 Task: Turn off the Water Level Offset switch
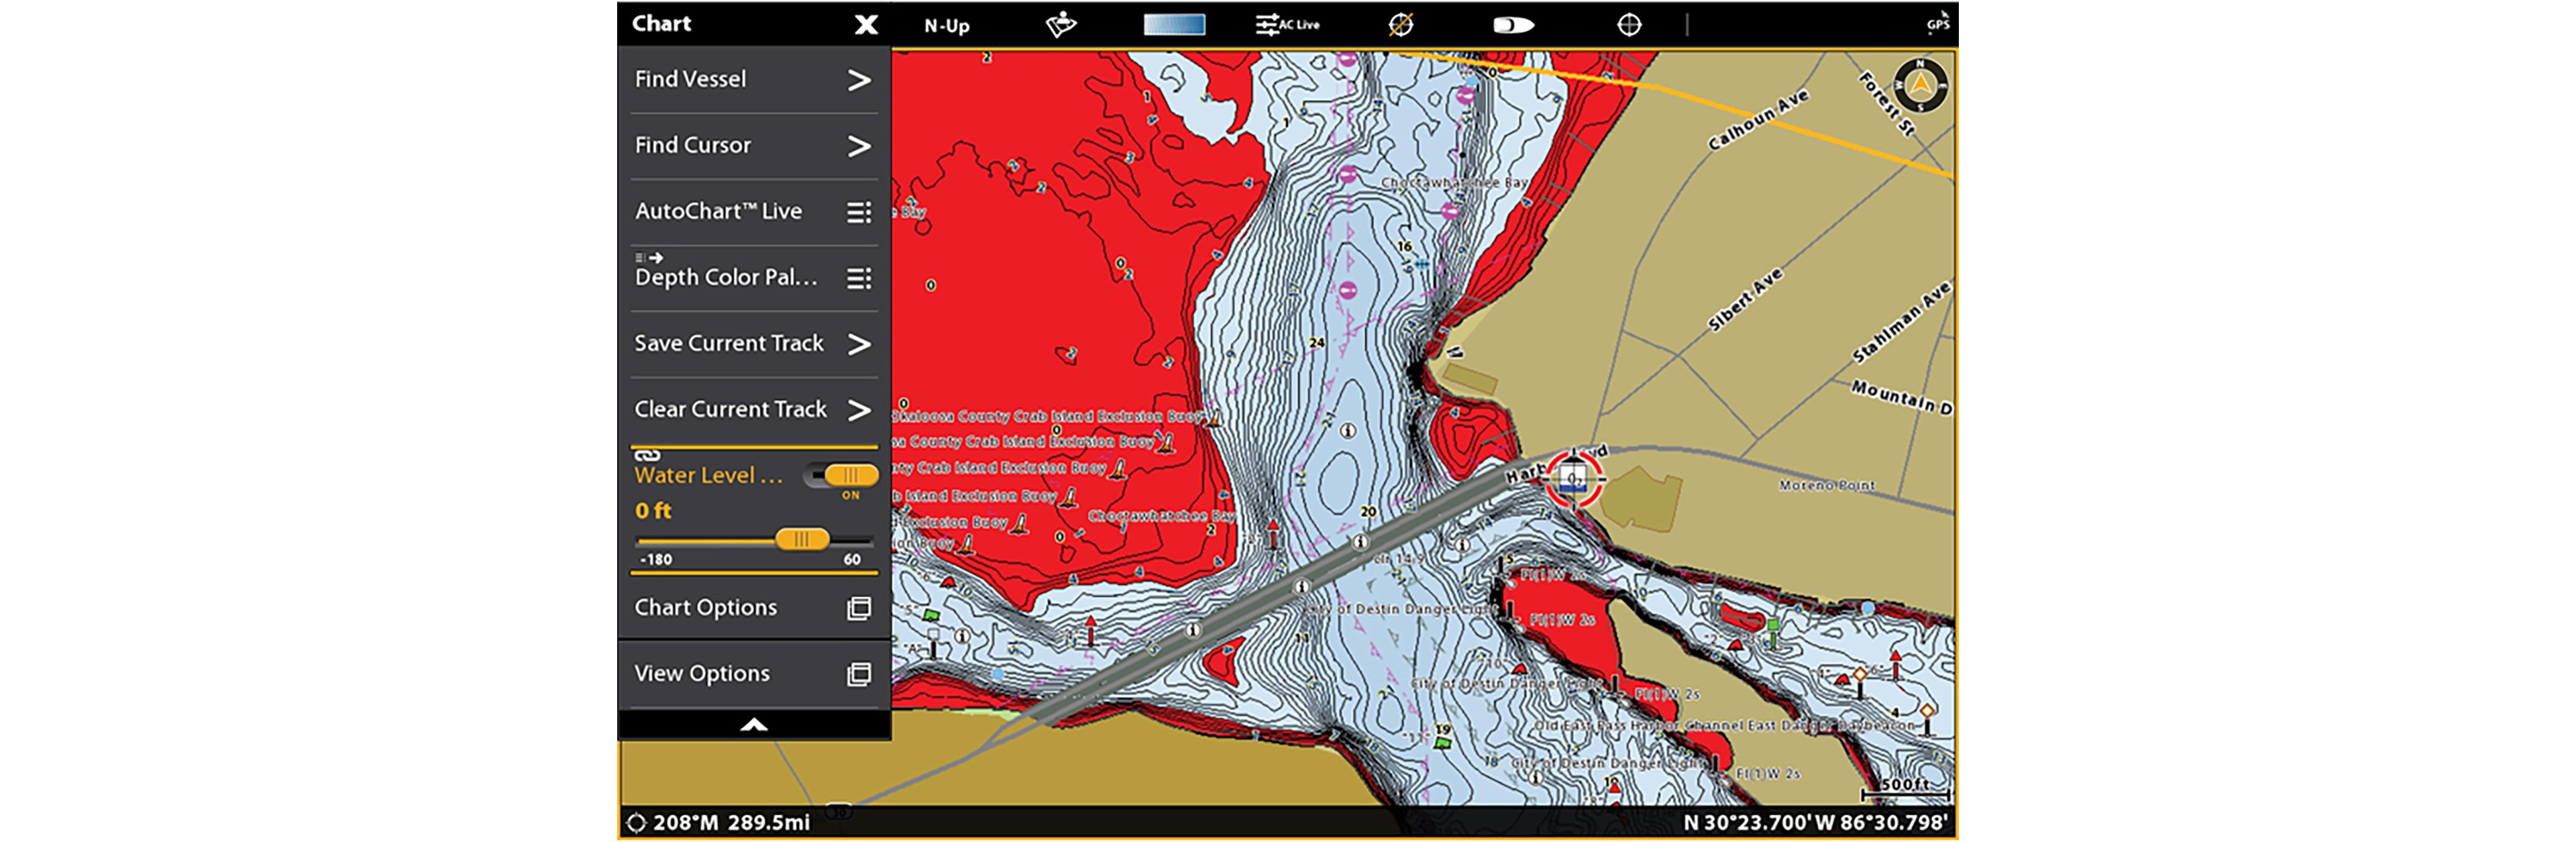[841, 475]
